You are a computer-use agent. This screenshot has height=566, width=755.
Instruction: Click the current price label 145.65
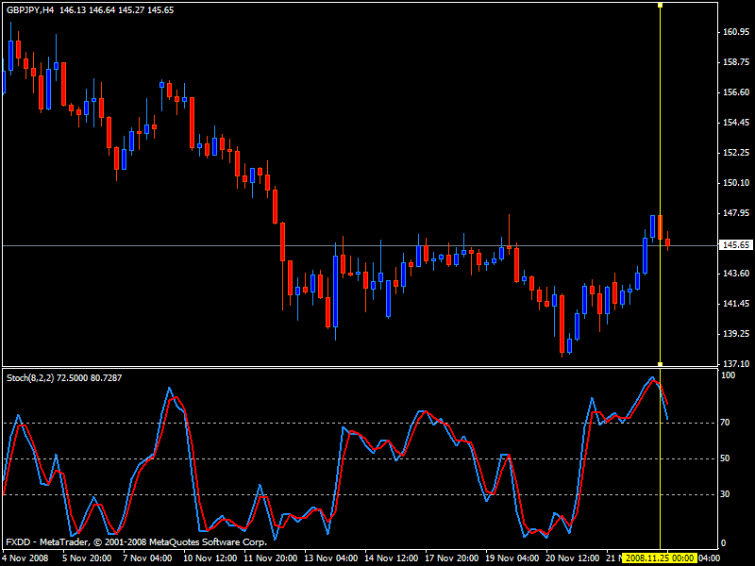tap(735, 245)
